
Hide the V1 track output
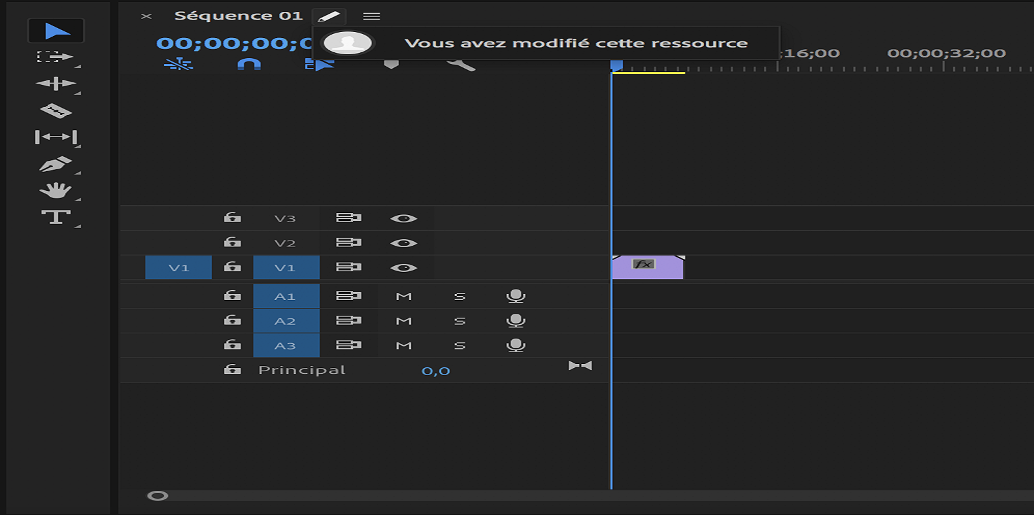click(403, 268)
